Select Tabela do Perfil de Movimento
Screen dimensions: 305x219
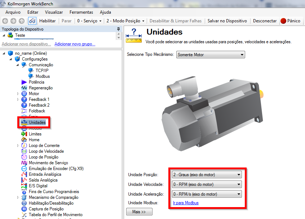click(x=56, y=215)
